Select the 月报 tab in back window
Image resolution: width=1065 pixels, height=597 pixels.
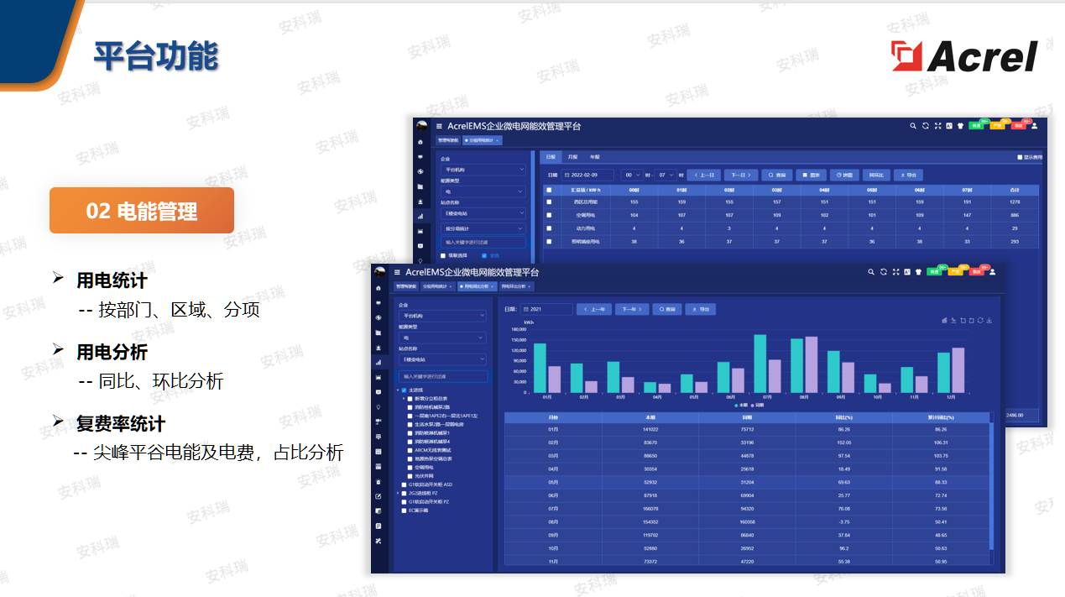pos(572,157)
